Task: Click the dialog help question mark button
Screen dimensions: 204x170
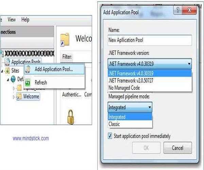Action: point(177,10)
